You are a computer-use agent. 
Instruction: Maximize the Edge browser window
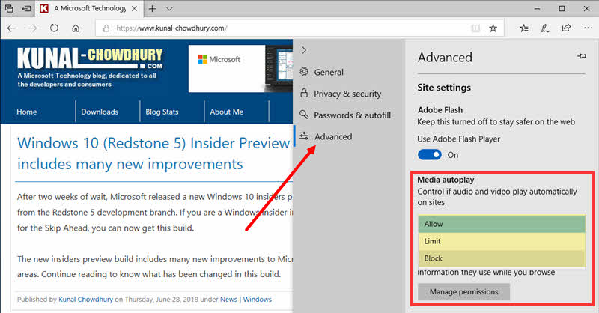tap(562, 8)
